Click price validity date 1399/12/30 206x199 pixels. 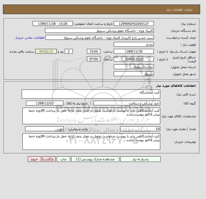[x=134, y=59]
